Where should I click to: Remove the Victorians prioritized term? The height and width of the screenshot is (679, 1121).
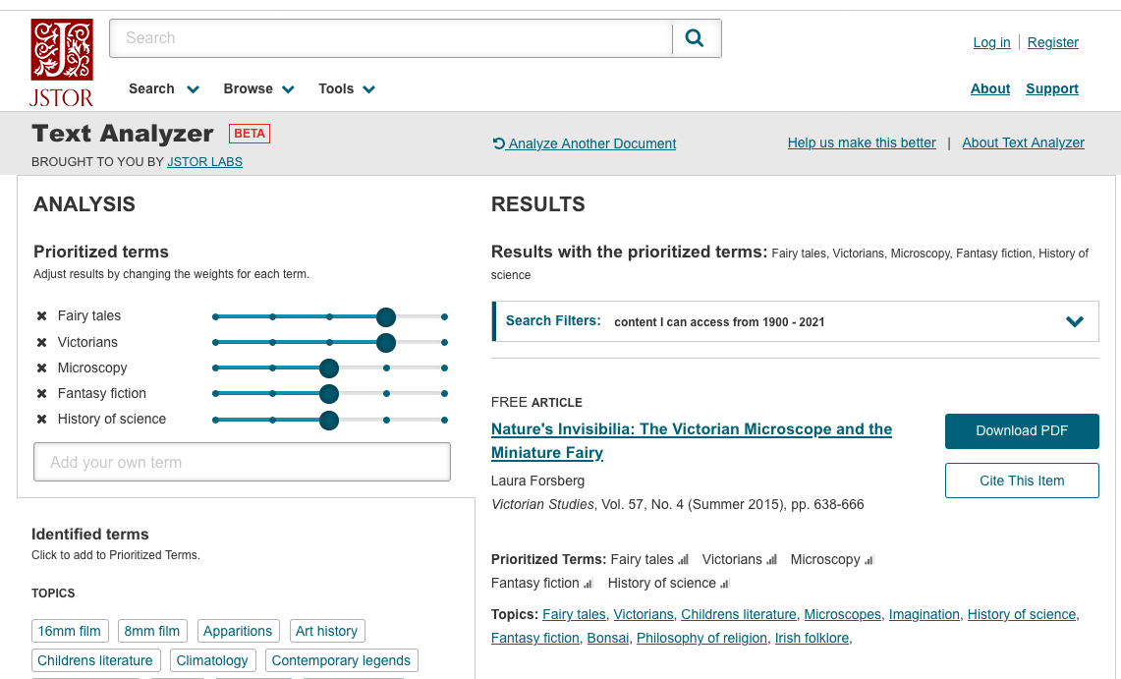pos(41,343)
